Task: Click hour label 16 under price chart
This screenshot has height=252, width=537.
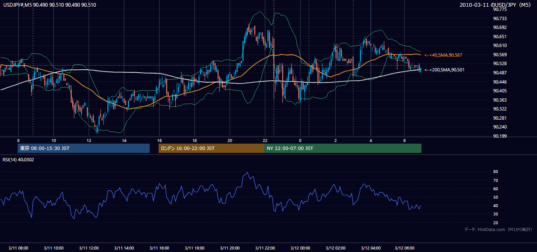Action: click(159, 140)
